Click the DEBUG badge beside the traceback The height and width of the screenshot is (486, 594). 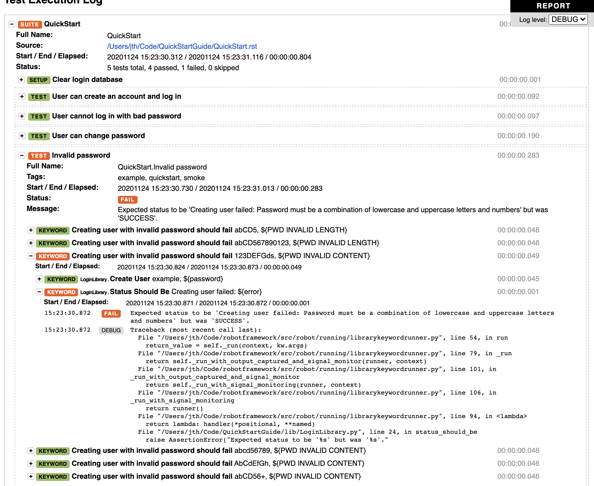(111, 330)
